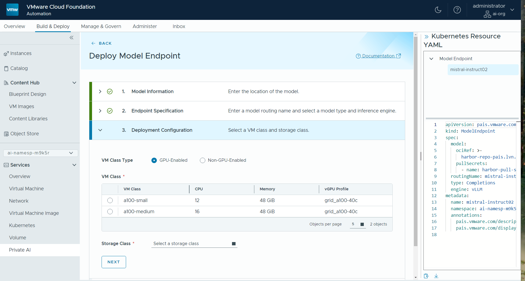Download the YAML file icon
The width and height of the screenshot is (525, 281).
tap(436, 276)
